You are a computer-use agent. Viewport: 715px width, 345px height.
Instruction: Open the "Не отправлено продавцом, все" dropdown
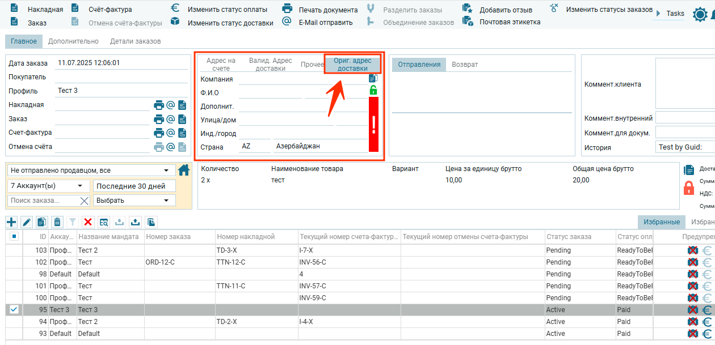tap(91, 171)
